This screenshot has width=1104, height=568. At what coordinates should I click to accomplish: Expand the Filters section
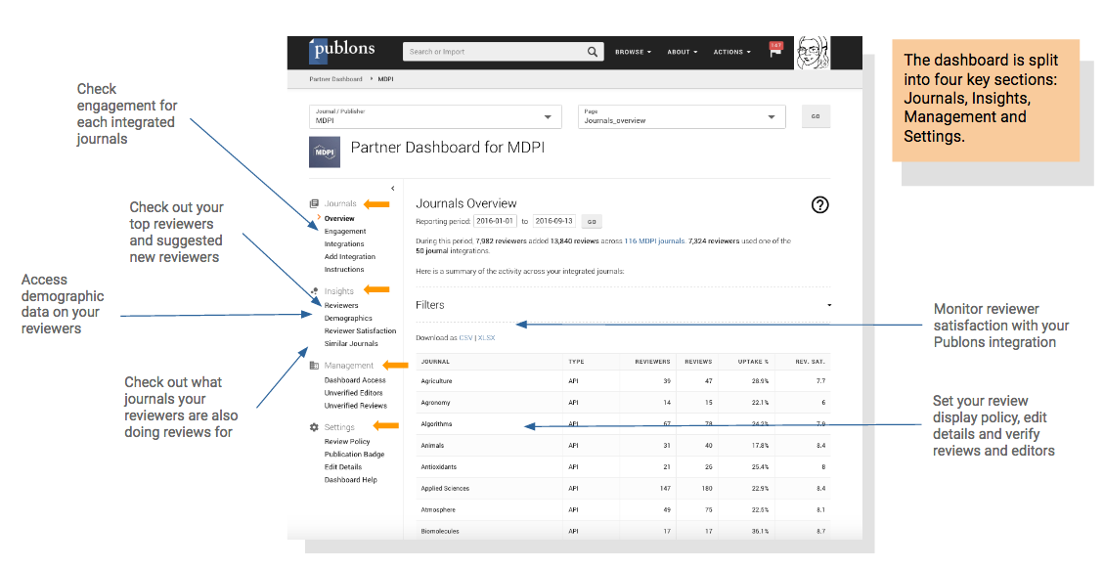point(623,305)
